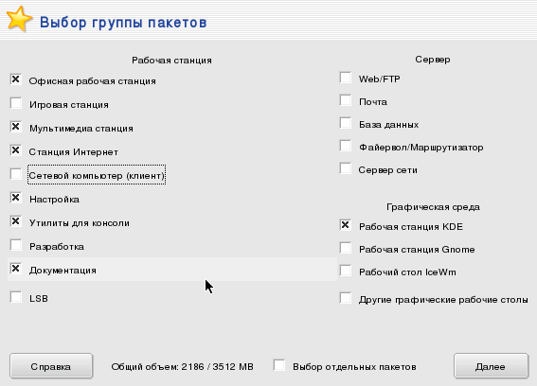This screenshot has width=537, height=386.
Task: Click the Сетевой компьютер (клиент) label
Action: point(97,176)
